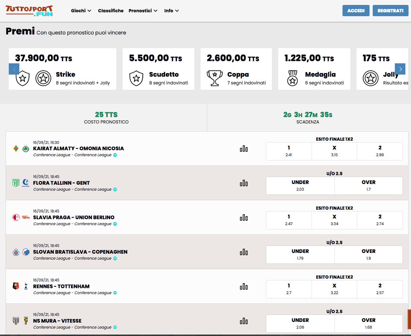
Task: Select OVER 1.68 for NS Mura - Vitesse
Action: [x=368, y=323]
